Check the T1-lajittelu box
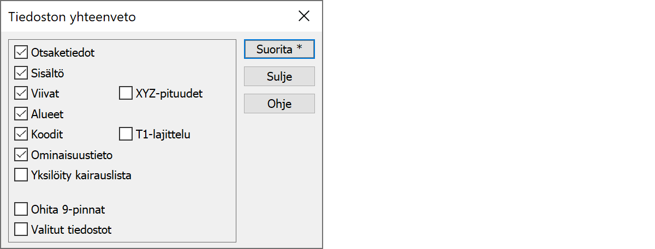Screen dimensions: 655x249 pyautogui.click(x=126, y=134)
